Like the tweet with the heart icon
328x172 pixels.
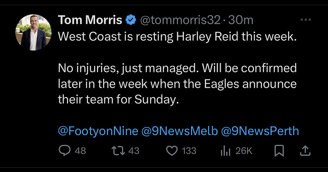point(172,151)
